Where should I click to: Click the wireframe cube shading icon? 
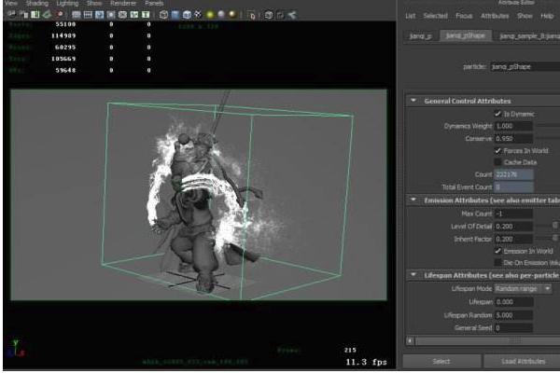(x=163, y=15)
